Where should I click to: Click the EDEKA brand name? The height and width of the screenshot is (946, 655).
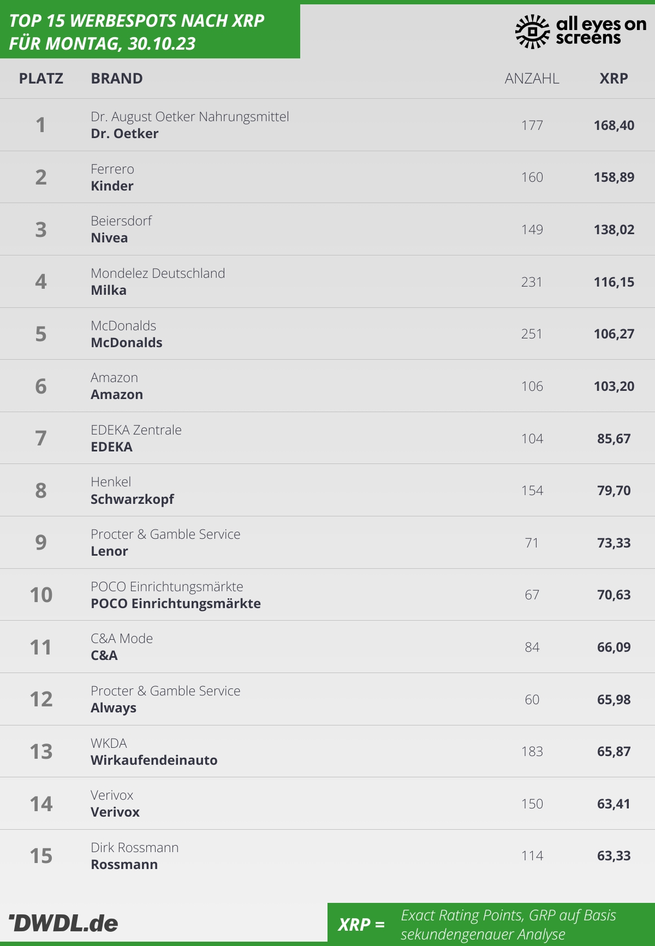coord(111,447)
